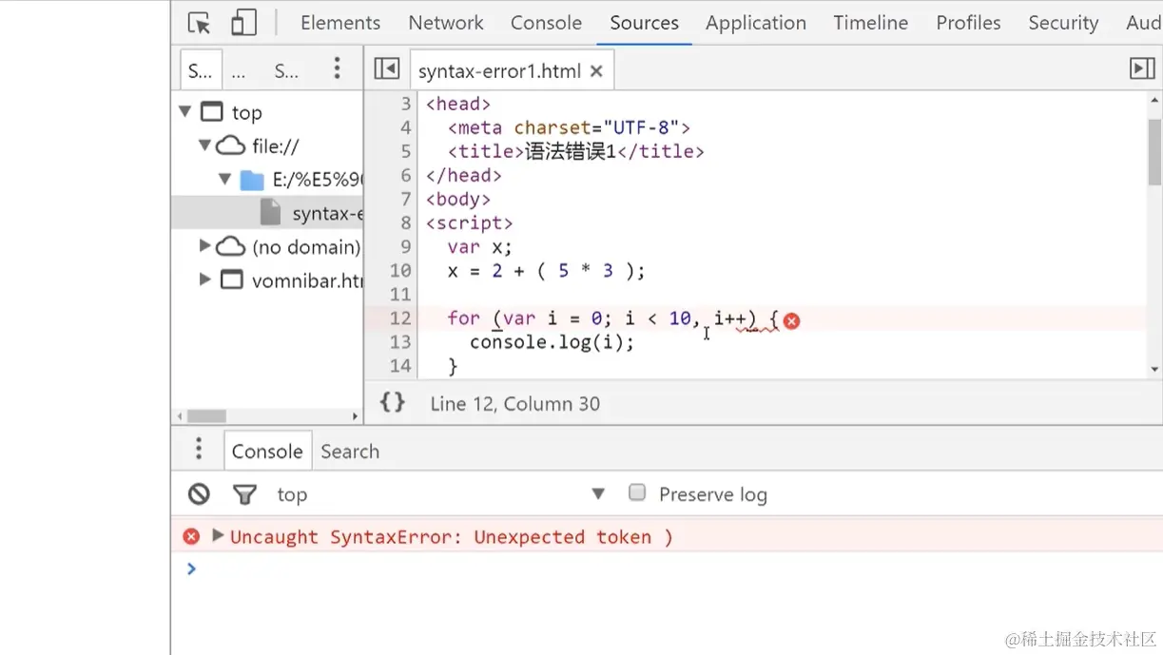Open the console filter icon
The height and width of the screenshot is (655, 1163).
pyautogui.click(x=244, y=493)
